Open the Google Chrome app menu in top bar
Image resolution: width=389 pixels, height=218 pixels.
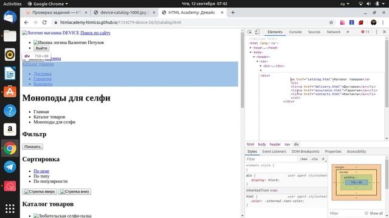tap(47, 4)
